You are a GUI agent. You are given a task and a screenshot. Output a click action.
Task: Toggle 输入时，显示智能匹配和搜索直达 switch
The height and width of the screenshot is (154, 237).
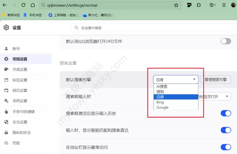(226, 130)
